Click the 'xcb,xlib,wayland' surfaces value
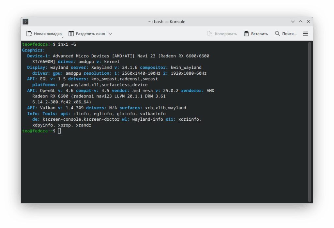 click(165, 108)
